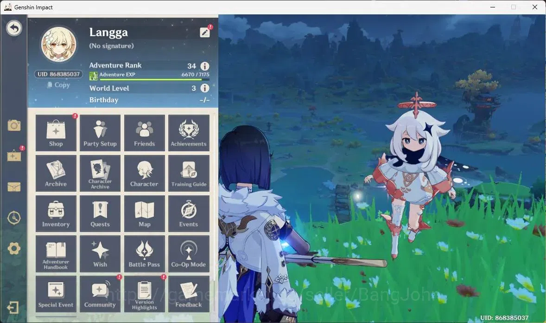The height and width of the screenshot is (323, 546).
Task: Open Character Archive
Action: [100, 174]
